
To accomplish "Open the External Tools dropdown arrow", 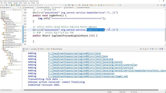I will pyautogui.click(x=74, y=5).
